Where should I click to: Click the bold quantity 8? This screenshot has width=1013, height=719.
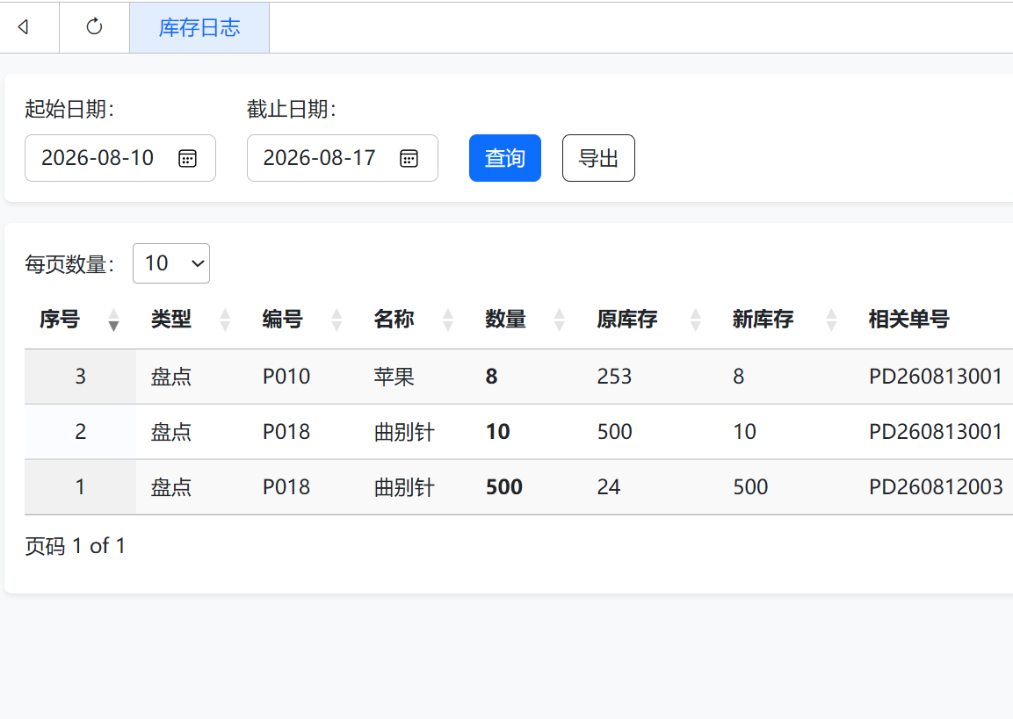492,377
